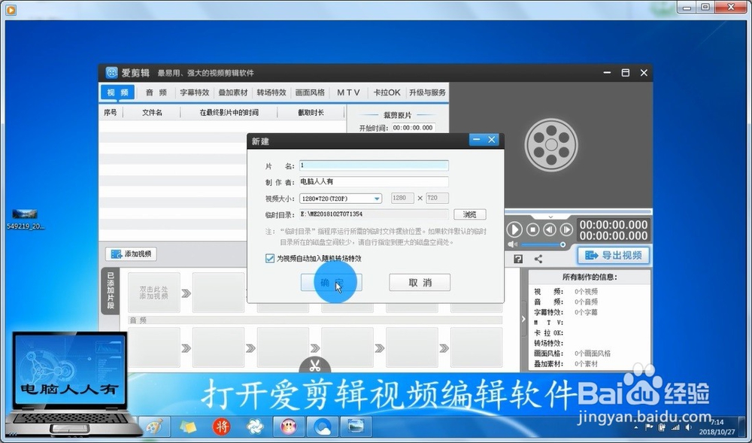752x443 pixels.
Task: Adjust the player volume slider
Action: (543, 244)
